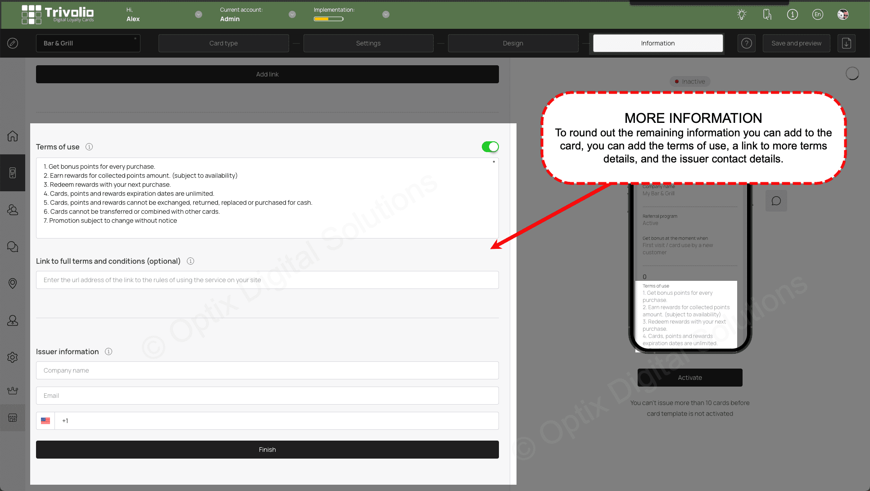The height and width of the screenshot is (491, 870).
Task: Switch to the Information tab
Action: (x=657, y=43)
